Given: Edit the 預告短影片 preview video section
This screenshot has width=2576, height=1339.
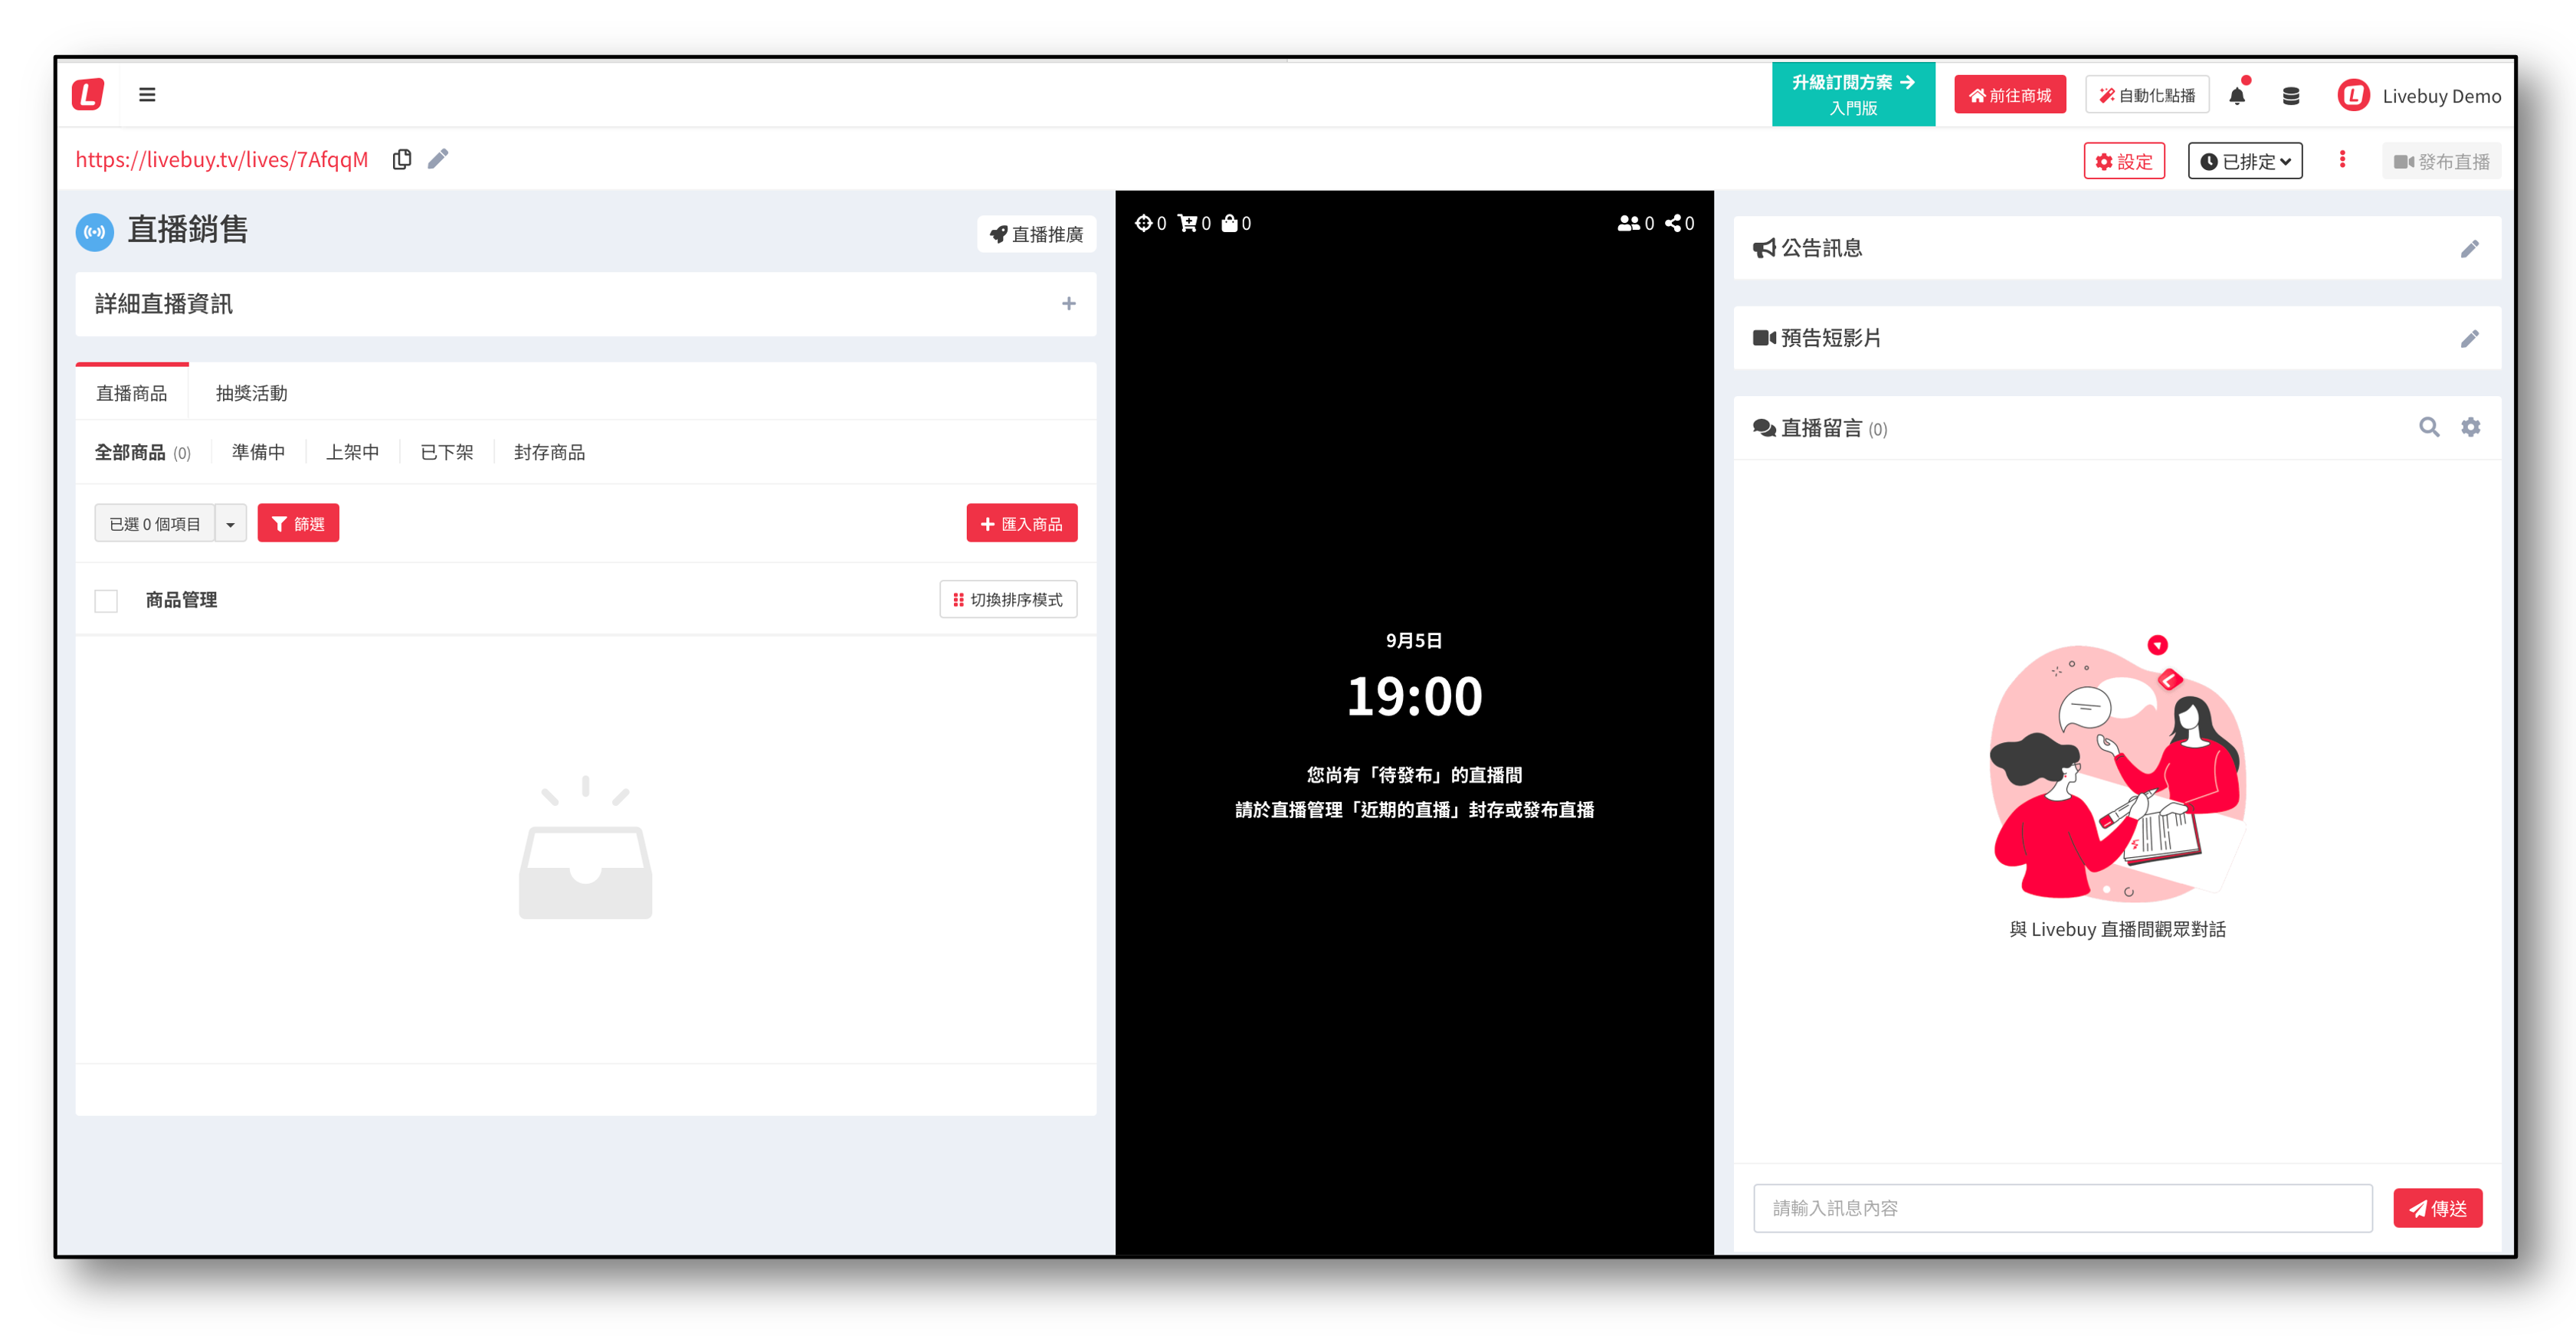Looking at the screenshot, I should coord(2469,339).
